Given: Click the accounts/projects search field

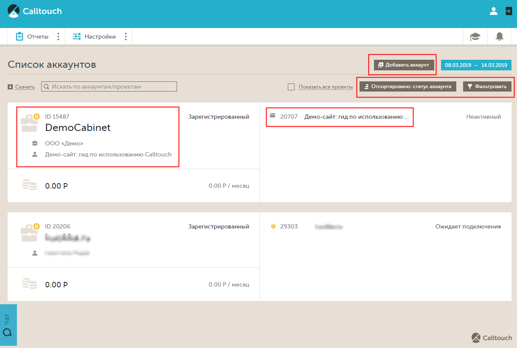Looking at the screenshot, I should tap(109, 86).
